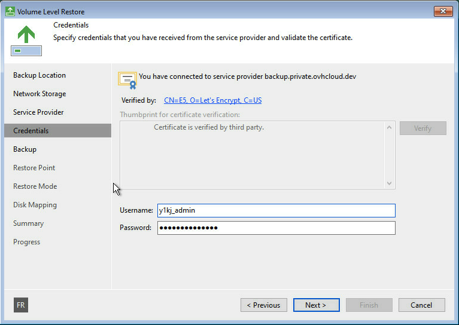Click the thumbprint box scroll up arrow

click(390, 127)
